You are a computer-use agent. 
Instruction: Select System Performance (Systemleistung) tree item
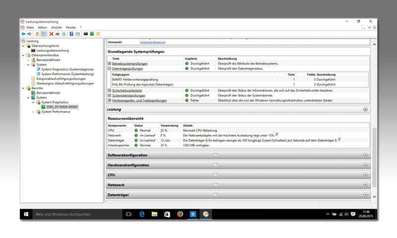click(x=67, y=74)
